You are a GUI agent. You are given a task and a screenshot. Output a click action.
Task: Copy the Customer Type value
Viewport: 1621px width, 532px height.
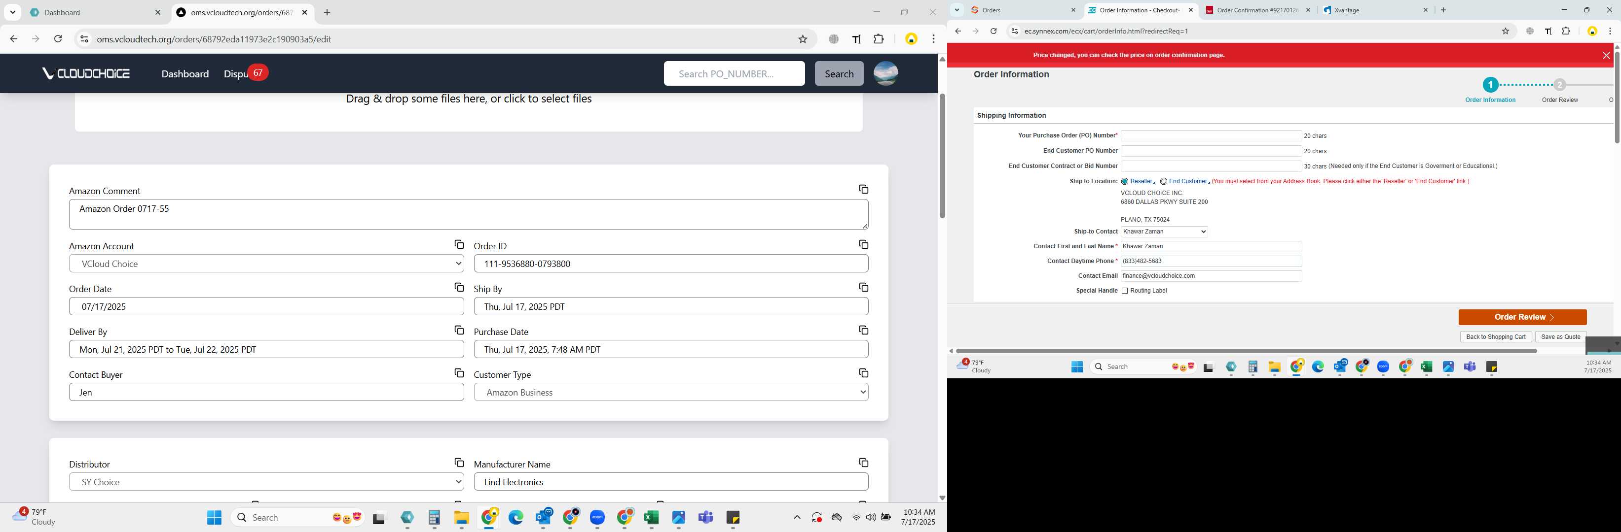click(x=863, y=373)
